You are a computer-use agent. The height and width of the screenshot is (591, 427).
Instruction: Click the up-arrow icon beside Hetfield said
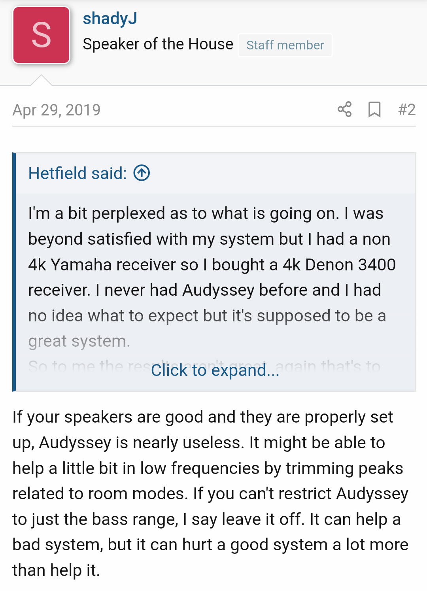(x=142, y=173)
